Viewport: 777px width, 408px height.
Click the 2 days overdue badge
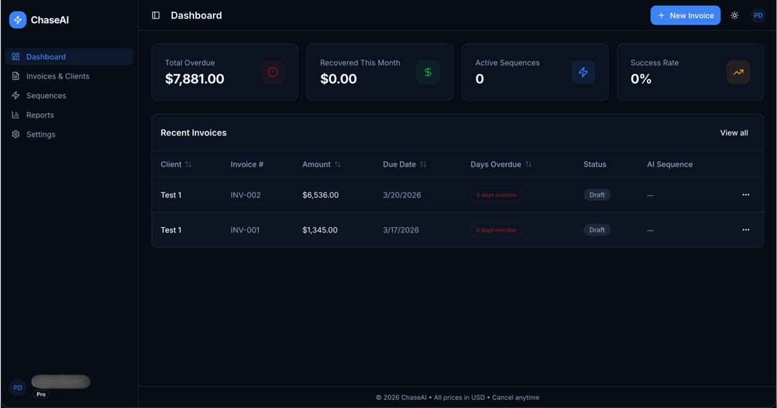(497, 195)
